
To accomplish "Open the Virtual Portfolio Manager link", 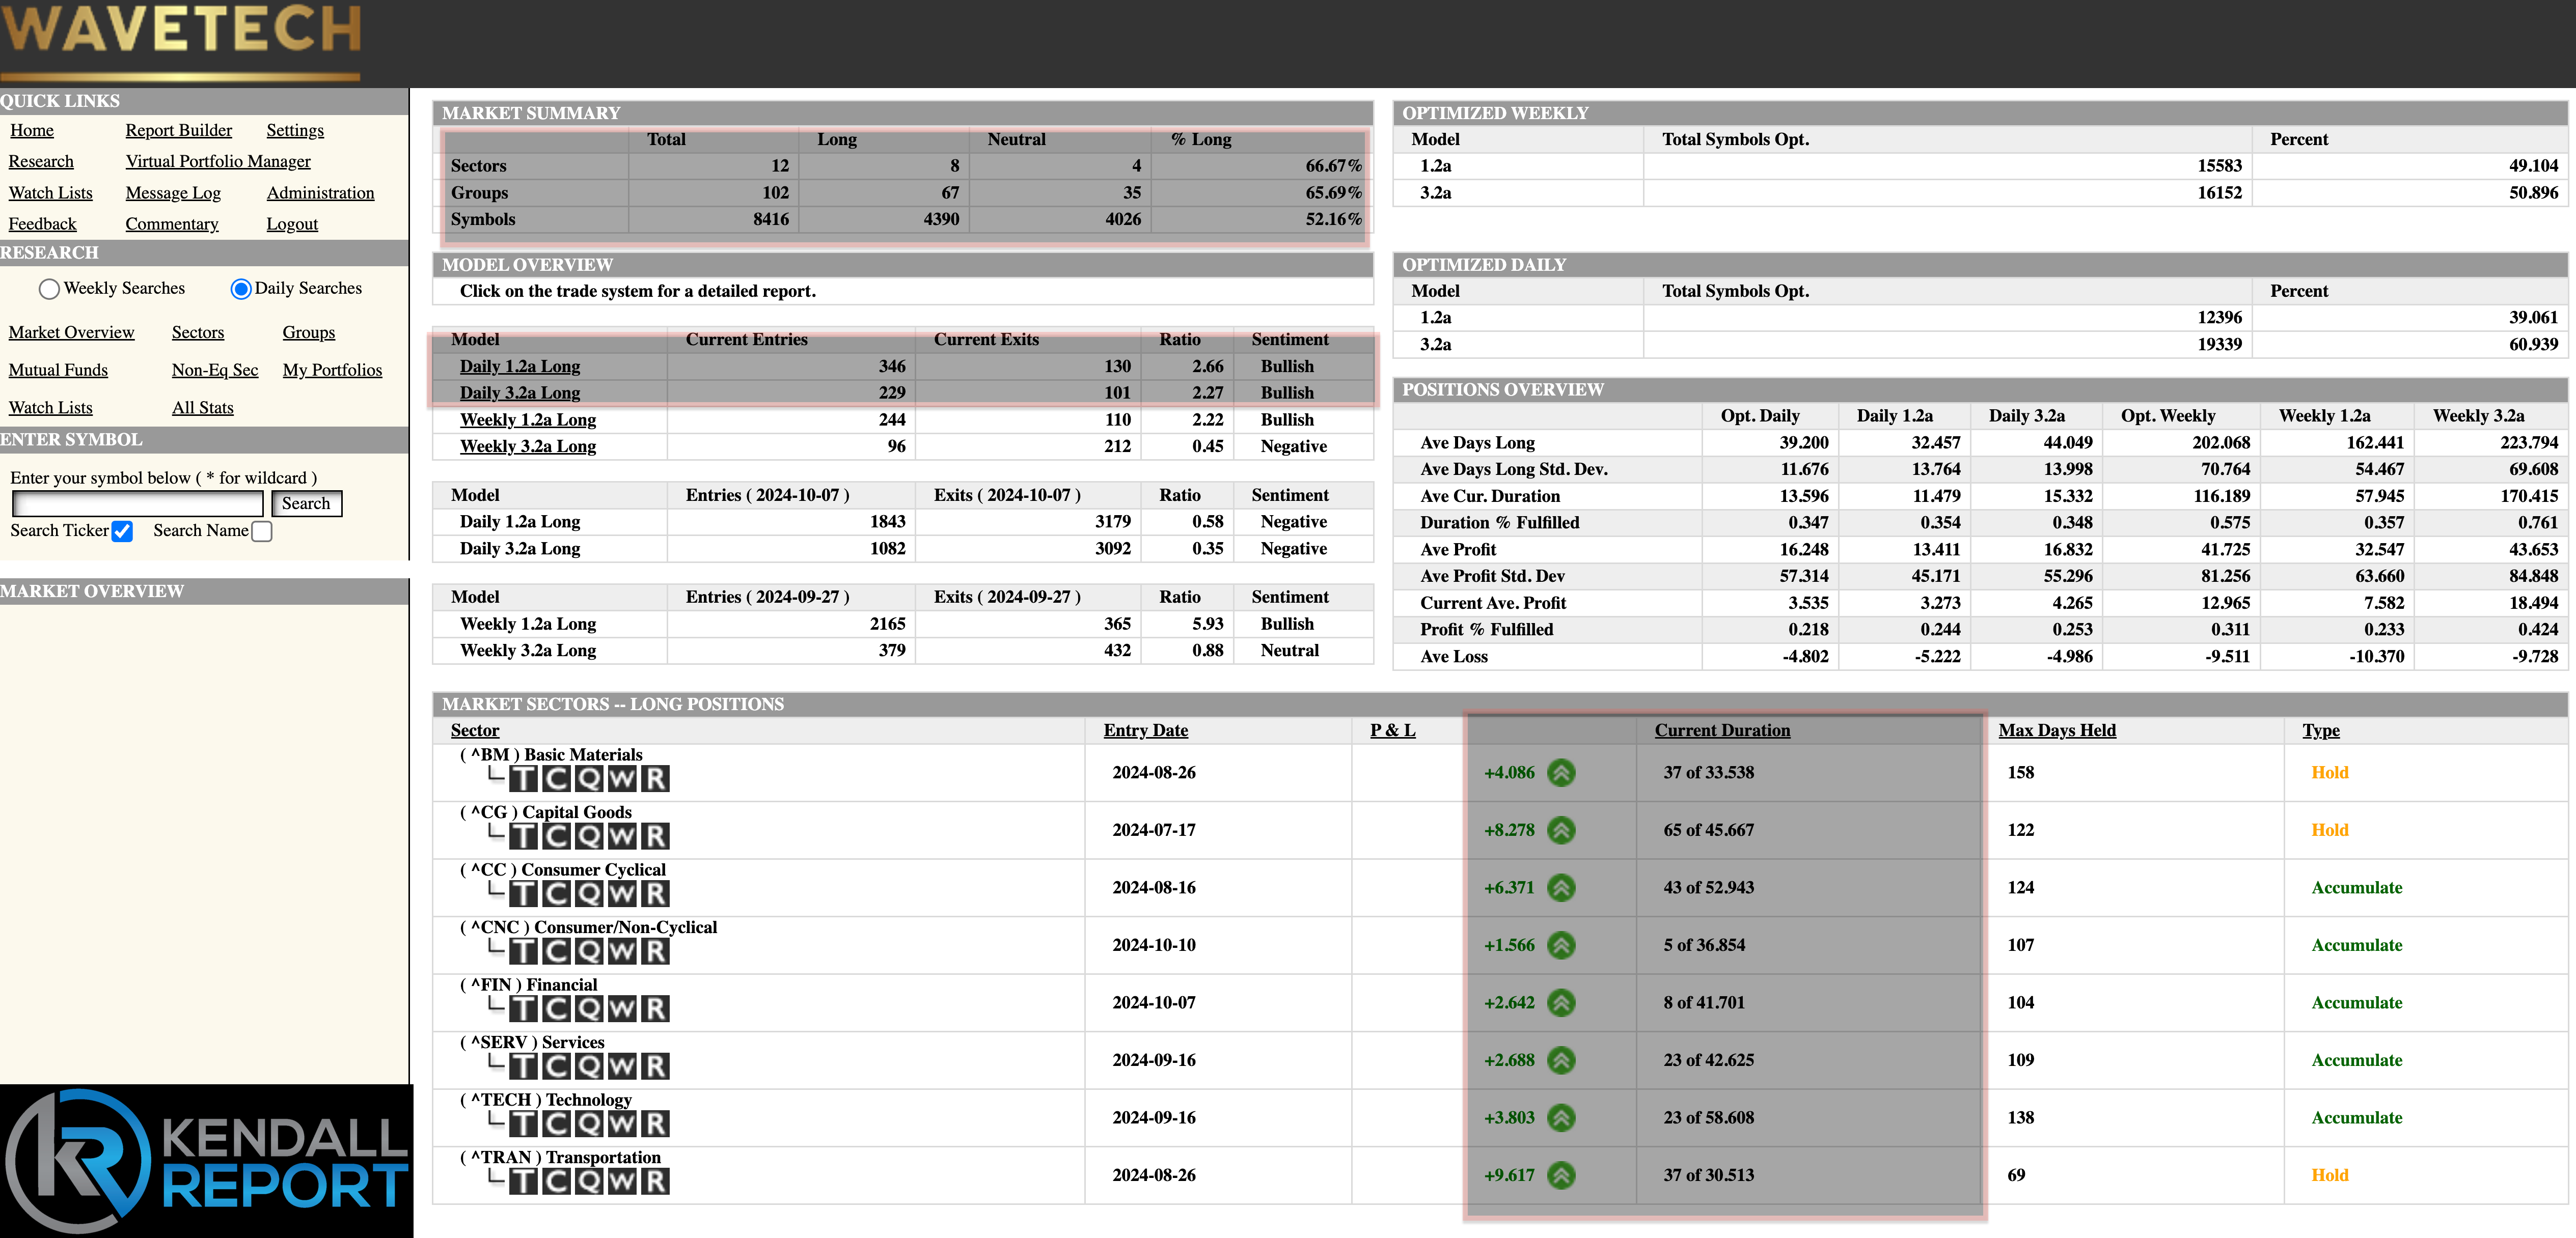I will tap(218, 161).
